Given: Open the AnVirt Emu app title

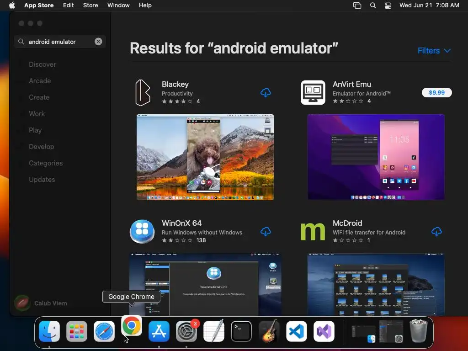Looking at the screenshot, I should tap(352, 84).
